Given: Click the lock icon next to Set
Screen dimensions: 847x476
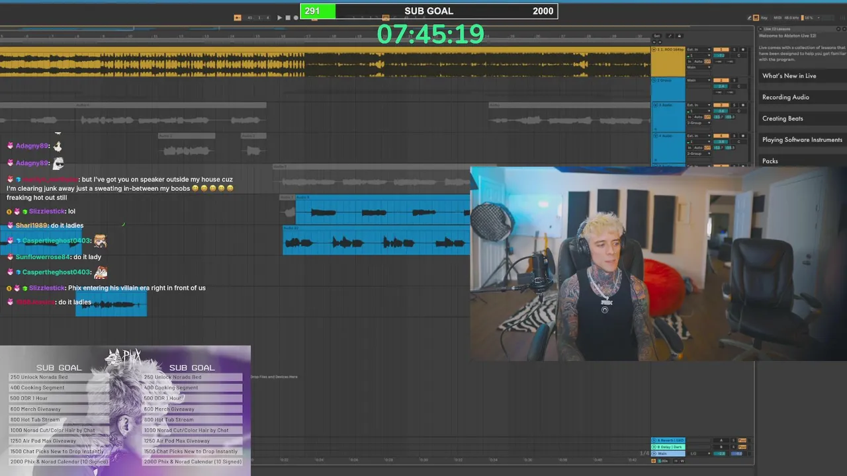Looking at the screenshot, I should (680, 36).
